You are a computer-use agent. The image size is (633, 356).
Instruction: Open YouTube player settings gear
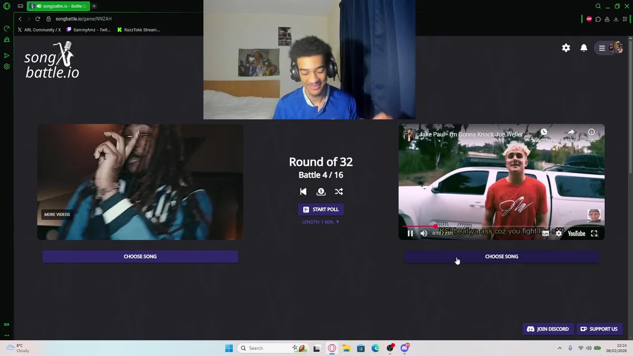click(559, 233)
